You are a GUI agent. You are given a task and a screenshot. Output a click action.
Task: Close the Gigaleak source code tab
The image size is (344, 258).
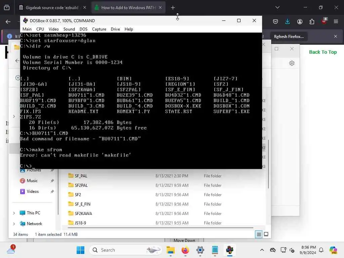click(85, 8)
